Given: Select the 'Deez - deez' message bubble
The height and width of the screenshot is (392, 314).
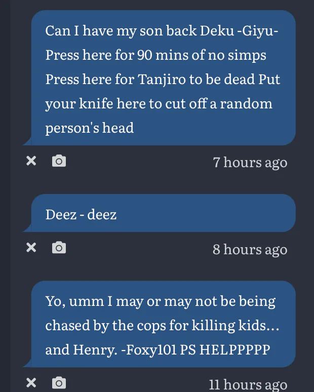Looking at the screenshot, I should 163,214.
